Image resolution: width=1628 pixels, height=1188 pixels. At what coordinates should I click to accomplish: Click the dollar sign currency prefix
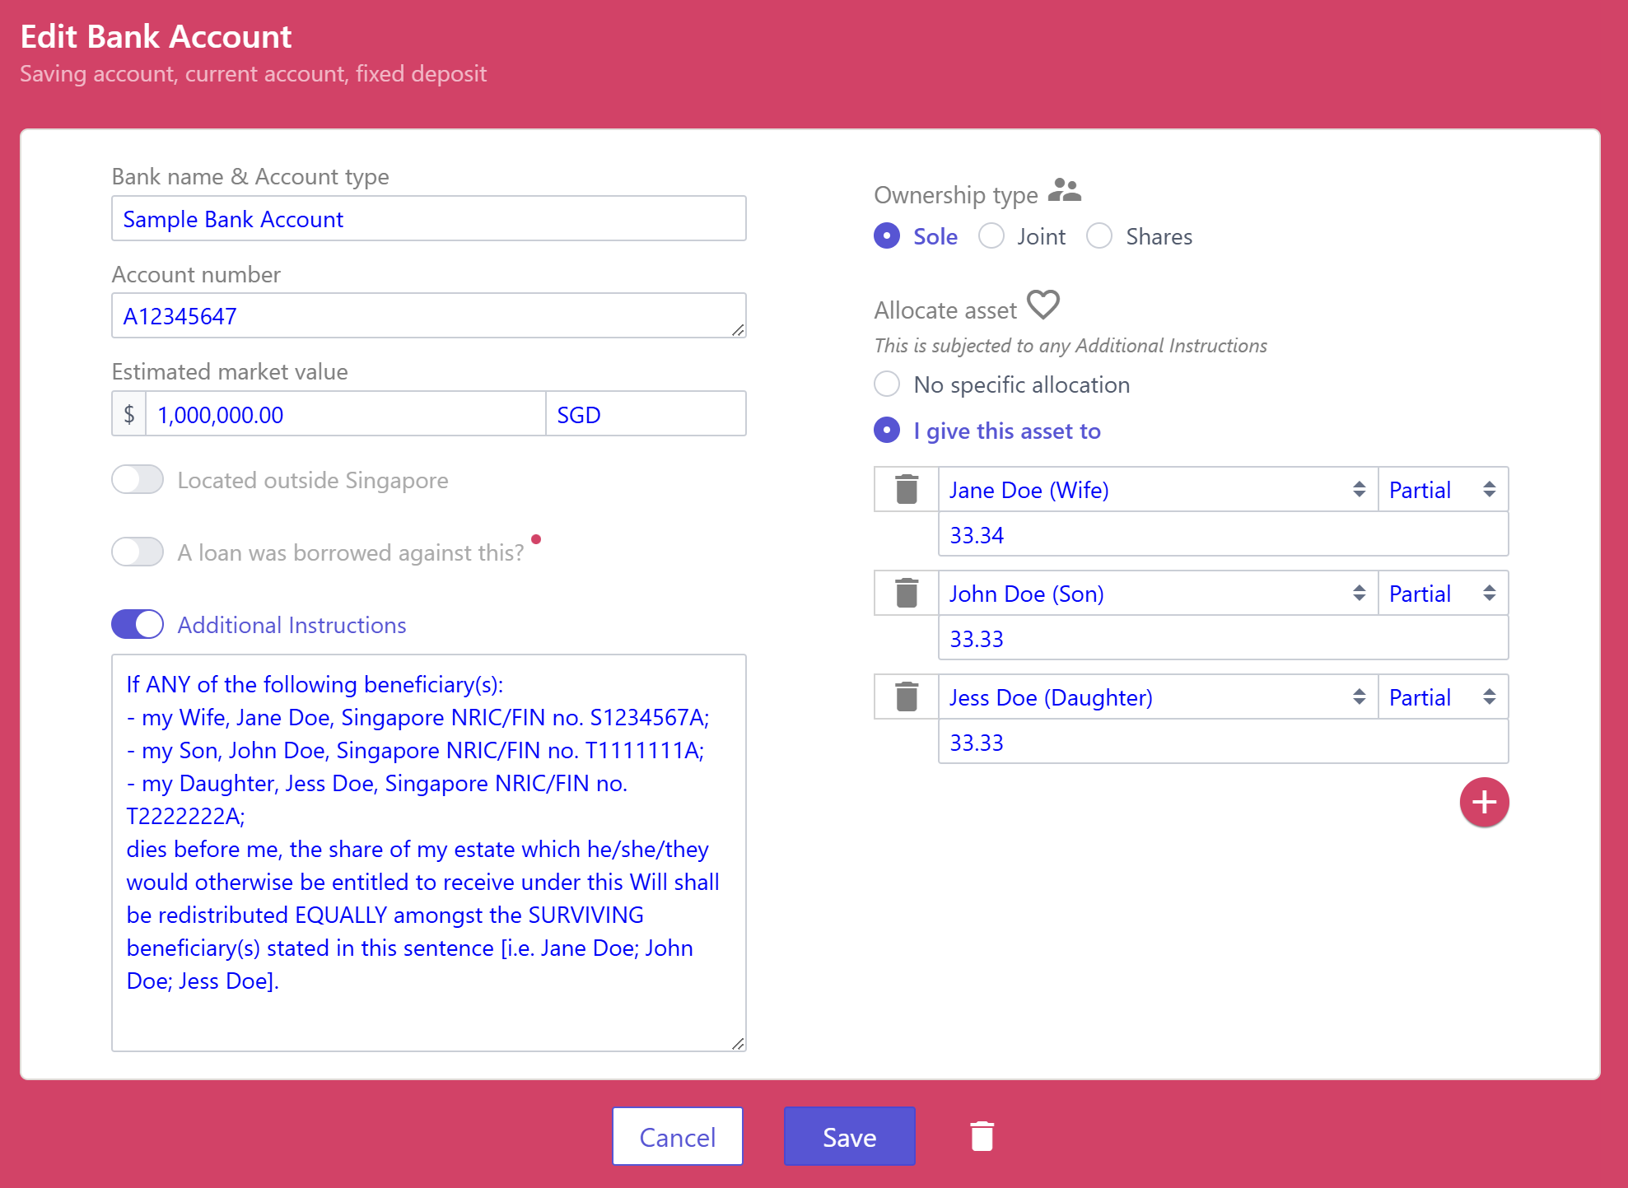click(x=129, y=414)
